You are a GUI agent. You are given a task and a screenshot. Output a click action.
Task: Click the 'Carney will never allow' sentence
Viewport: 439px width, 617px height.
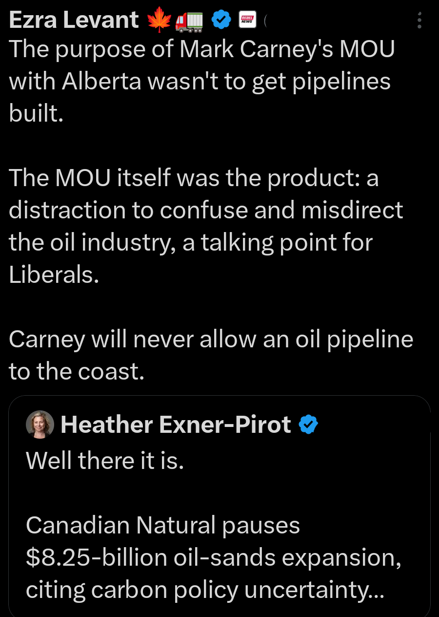[x=211, y=355]
